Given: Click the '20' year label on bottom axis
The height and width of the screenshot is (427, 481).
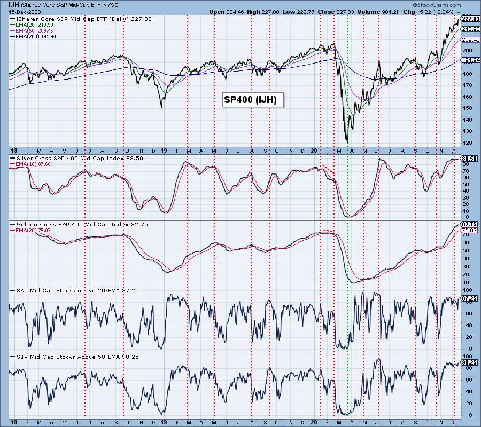Looking at the screenshot, I should tap(314, 422).
